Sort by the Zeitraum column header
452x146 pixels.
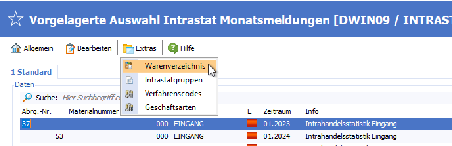pos(277,111)
